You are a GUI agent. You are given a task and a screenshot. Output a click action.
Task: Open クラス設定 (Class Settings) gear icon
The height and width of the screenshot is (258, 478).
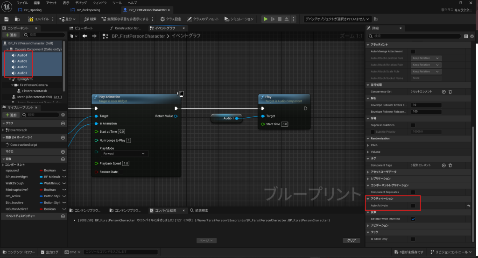162,19
